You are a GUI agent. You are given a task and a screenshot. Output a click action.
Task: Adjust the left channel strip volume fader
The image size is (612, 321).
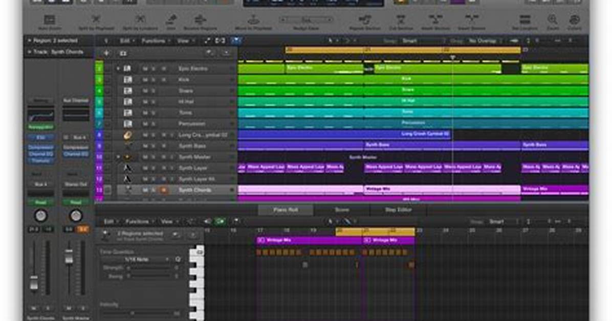34,283
